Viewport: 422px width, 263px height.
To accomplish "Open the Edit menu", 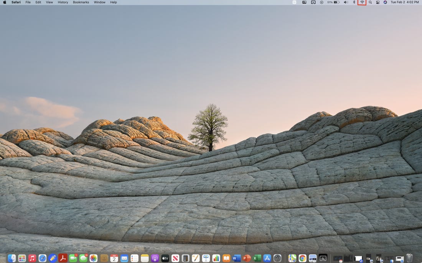I will tap(38, 2).
